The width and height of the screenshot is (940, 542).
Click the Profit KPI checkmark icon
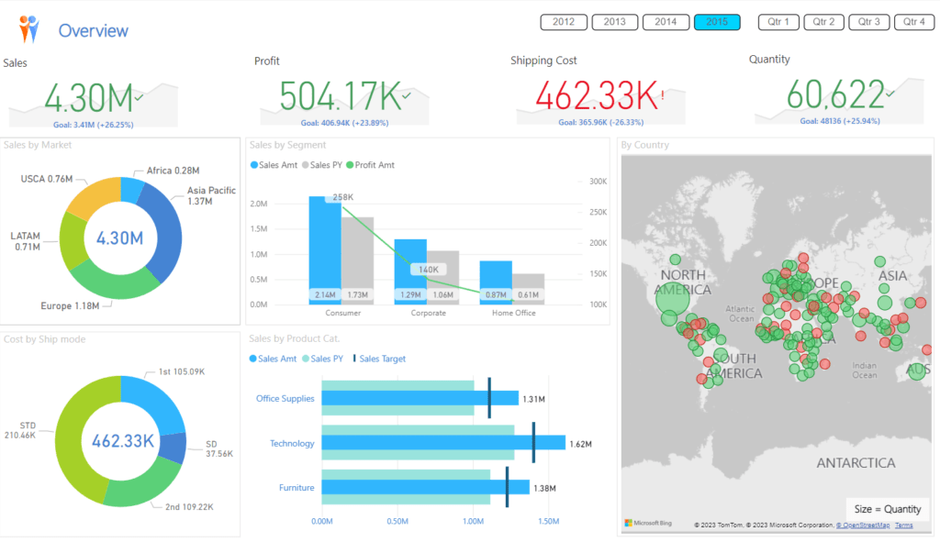(x=406, y=94)
